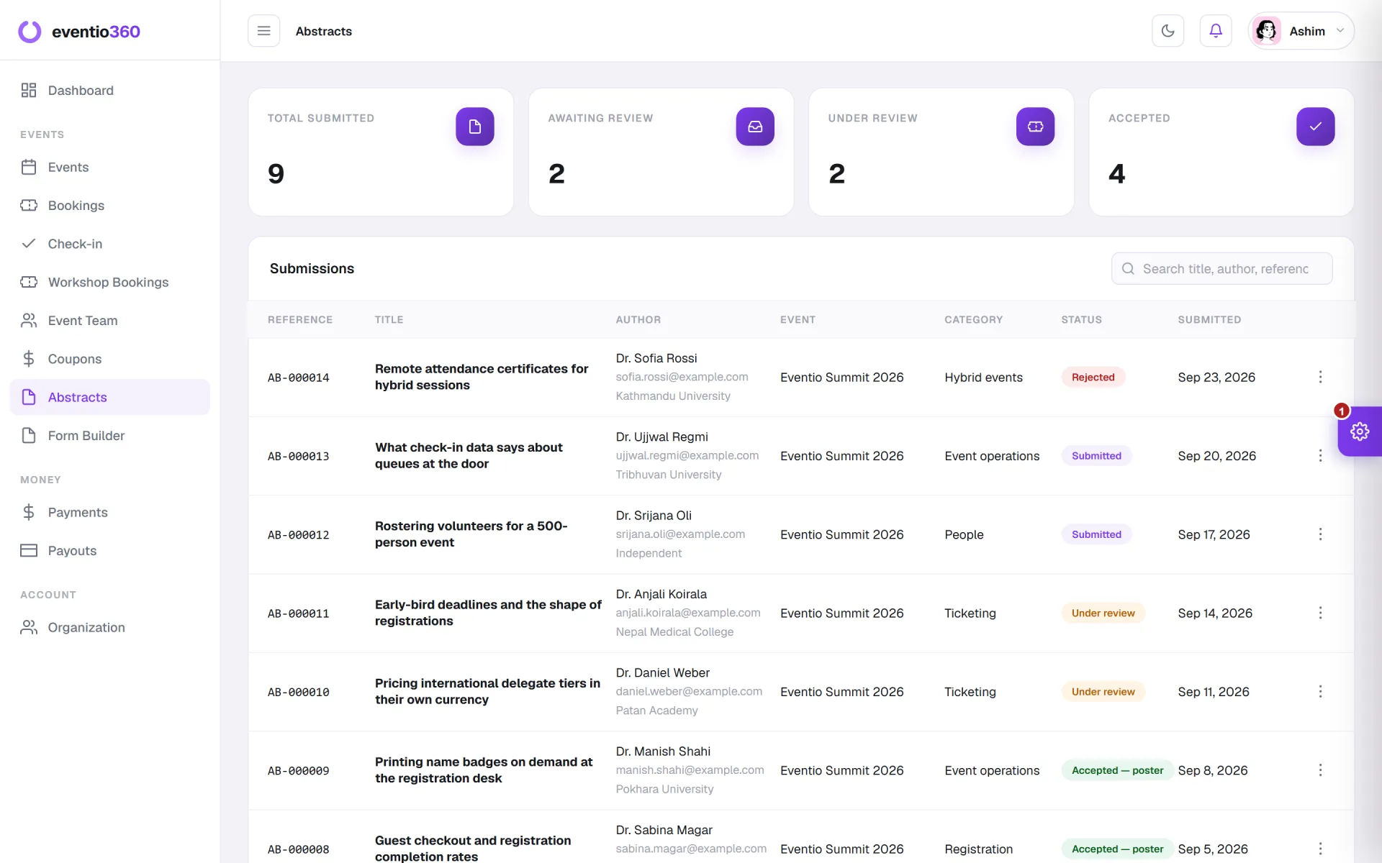1382x863 pixels.
Task: Navigate to Check-in page
Action: (x=110, y=244)
